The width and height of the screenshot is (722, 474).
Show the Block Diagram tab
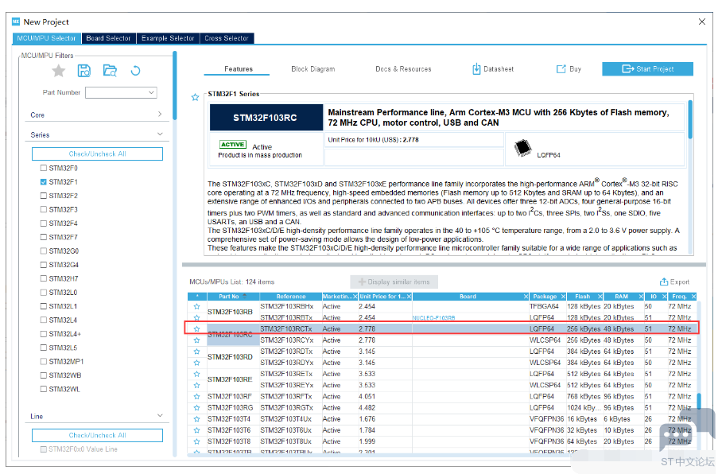tap(313, 69)
